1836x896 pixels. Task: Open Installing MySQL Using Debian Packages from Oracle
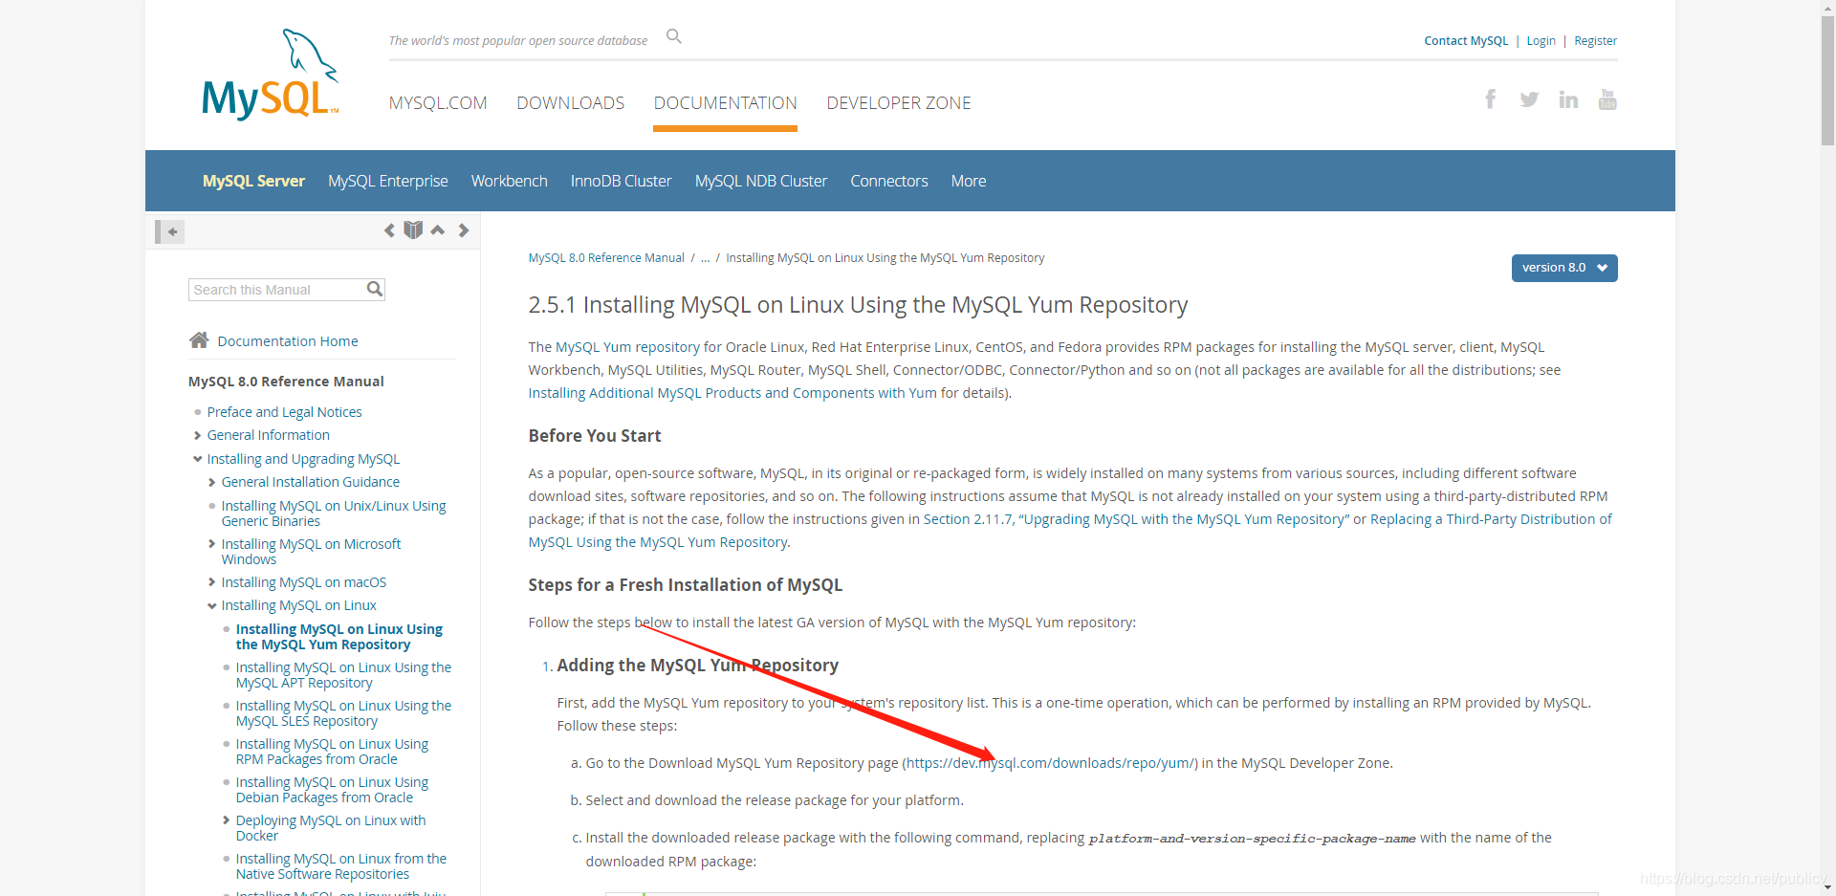(x=332, y=790)
